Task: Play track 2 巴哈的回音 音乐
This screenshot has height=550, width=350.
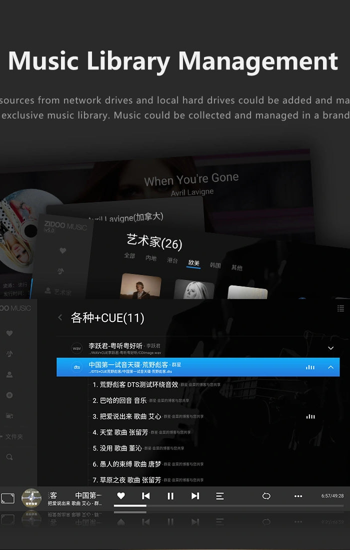Action: 119,400
